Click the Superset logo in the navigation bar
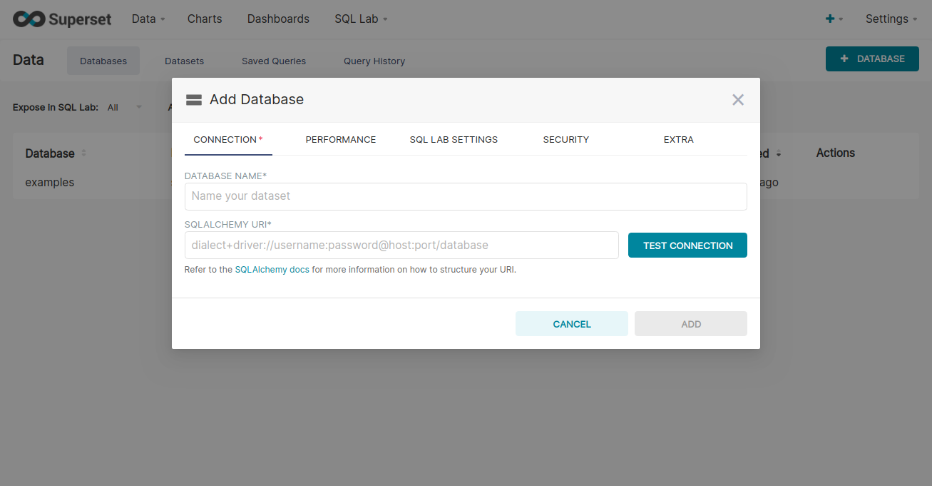The height and width of the screenshot is (486, 932). coord(62,19)
